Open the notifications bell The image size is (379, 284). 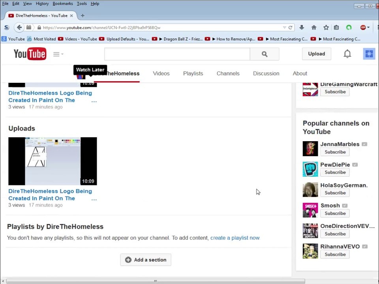[347, 54]
